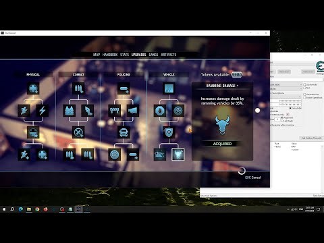Screen dimensions: 324x243
Task: Launch Chrome from taskbar
Action: (37, 209)
